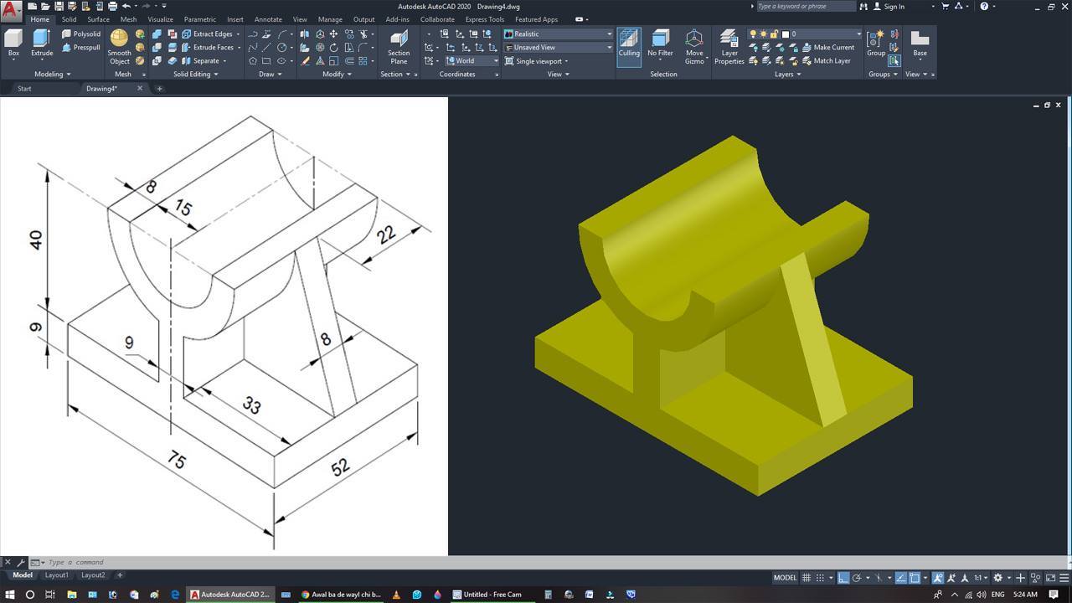
Task: Select the Presspull tool
Action: 81,48
